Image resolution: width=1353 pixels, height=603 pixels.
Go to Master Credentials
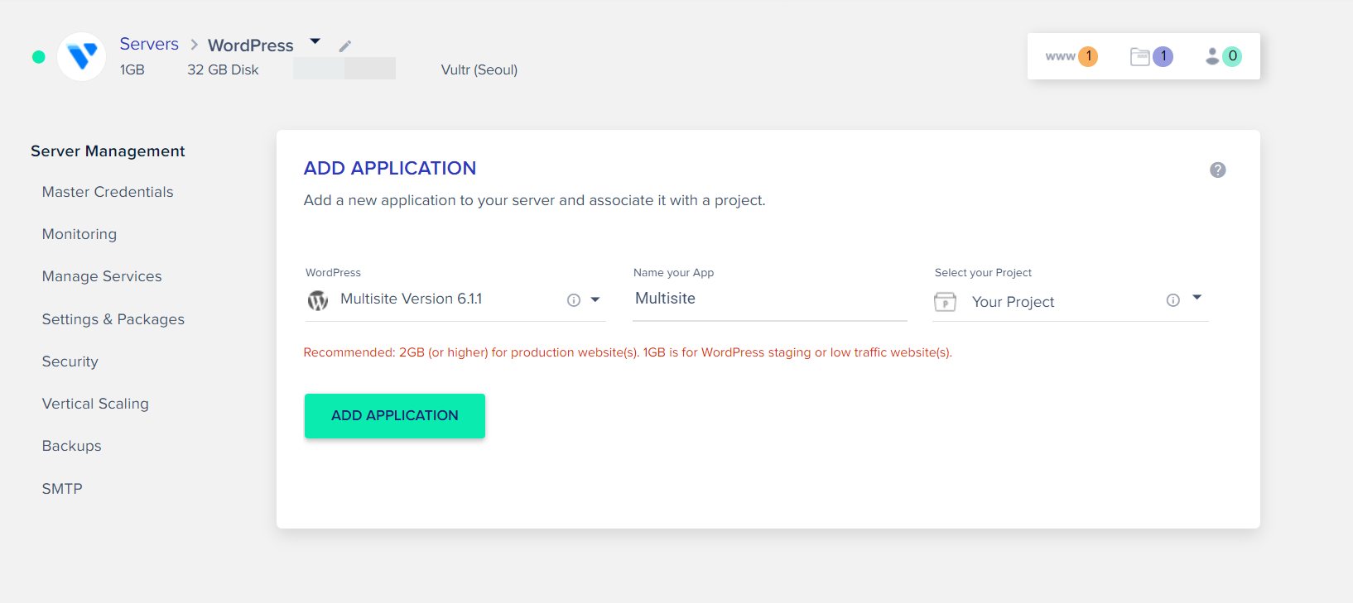click(108, 192)
